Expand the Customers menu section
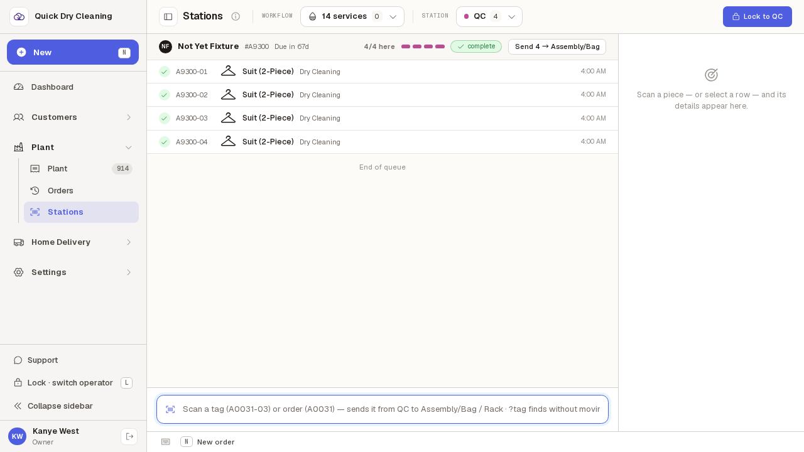 click(73, 117)
